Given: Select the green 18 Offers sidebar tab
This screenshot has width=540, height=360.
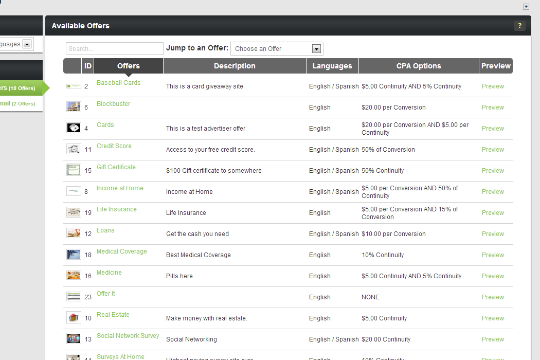Looking at the screenshot, I should (x=21, y=88).
